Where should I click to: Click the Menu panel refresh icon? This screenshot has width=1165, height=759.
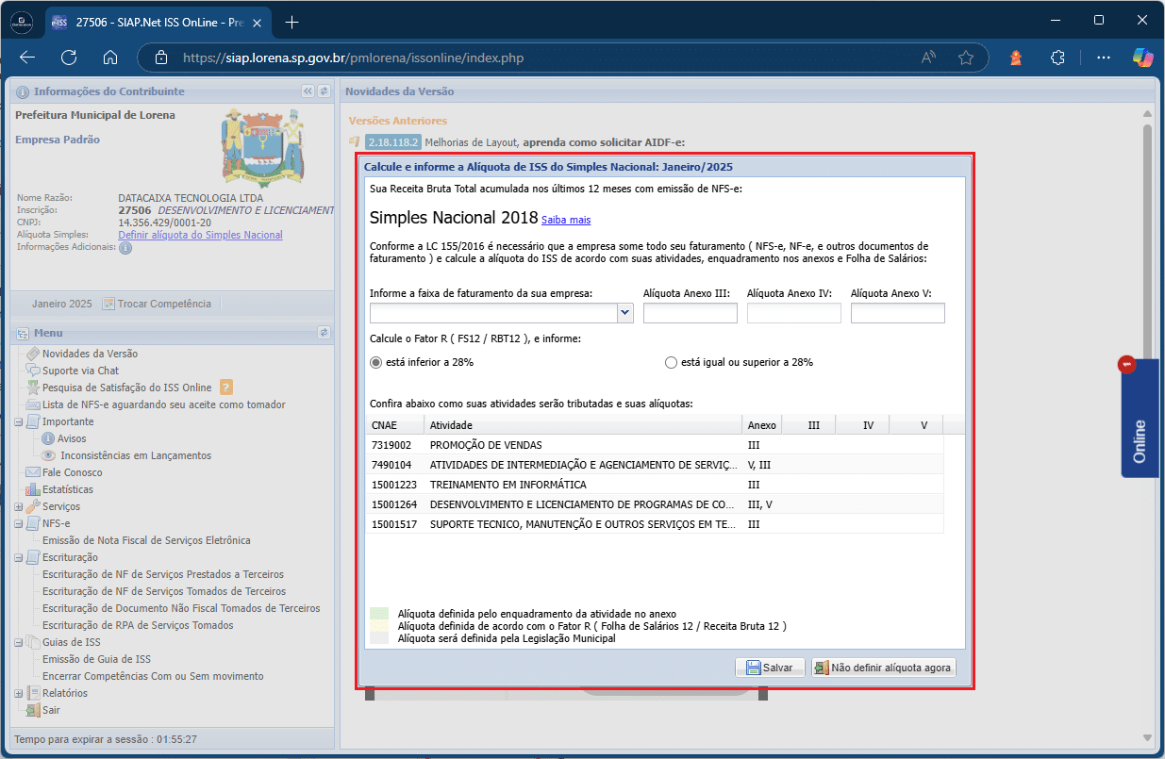point(324,333)
